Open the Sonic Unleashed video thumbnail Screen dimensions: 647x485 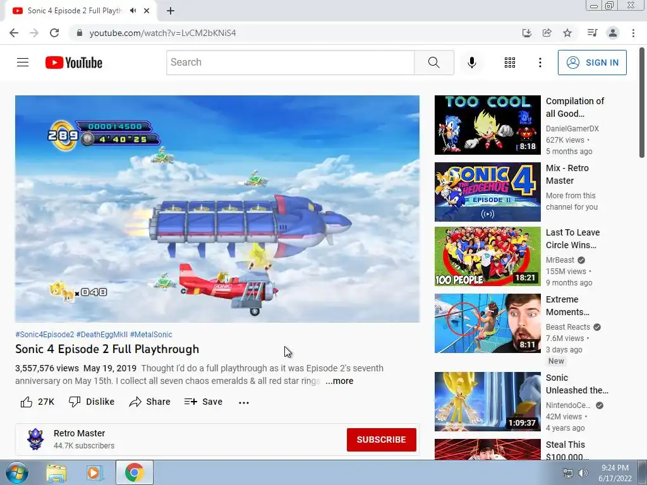tap(487, 402)
